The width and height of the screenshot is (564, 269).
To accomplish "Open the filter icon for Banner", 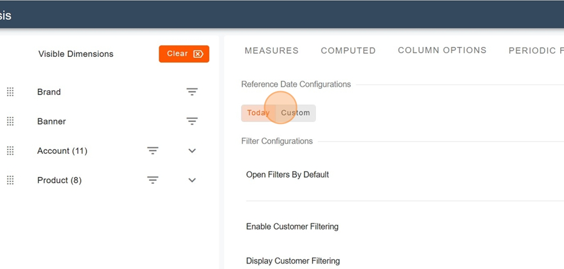I will click(x=192, y=121).
